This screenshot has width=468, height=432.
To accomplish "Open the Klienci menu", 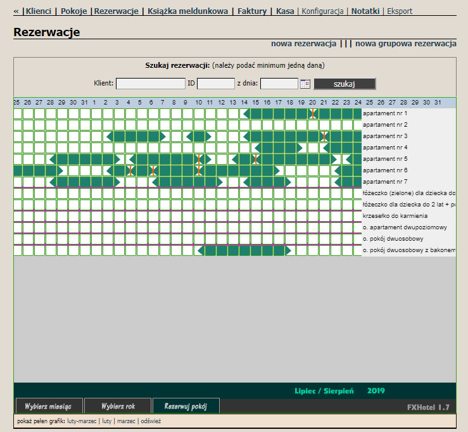I will [x=38, y=11].
